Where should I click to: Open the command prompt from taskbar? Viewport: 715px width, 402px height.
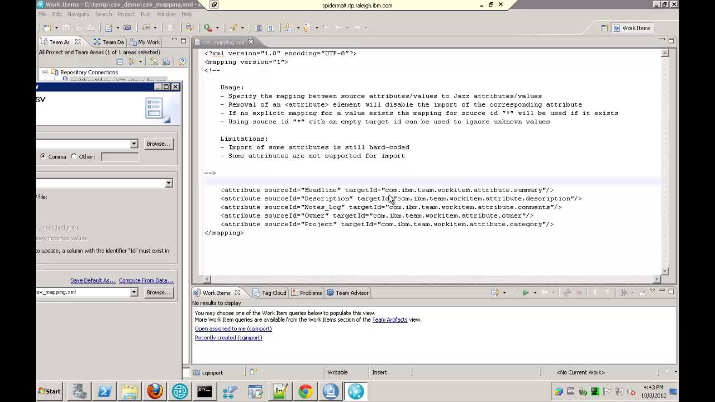(x=205, y=391)
